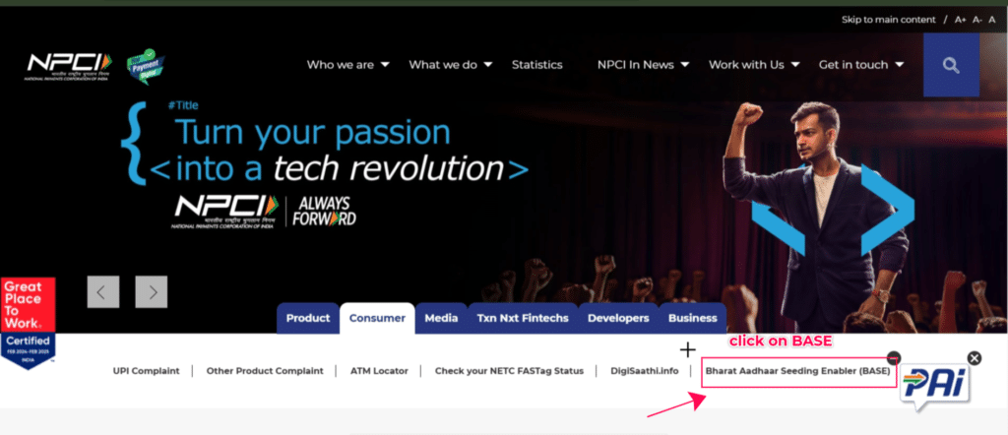Viewport: 1008px width, 435px height.
Task: Close the PAi chatbot widget
Action: [974, 358]
